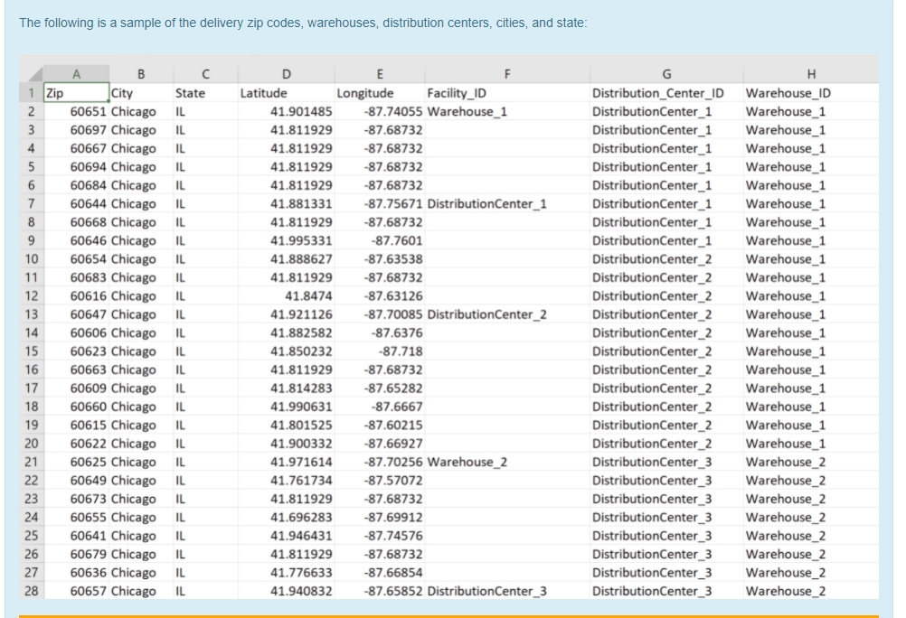Click longitude value -87.74055
This screenshot has width=906, height=618.
click(380, 111)
